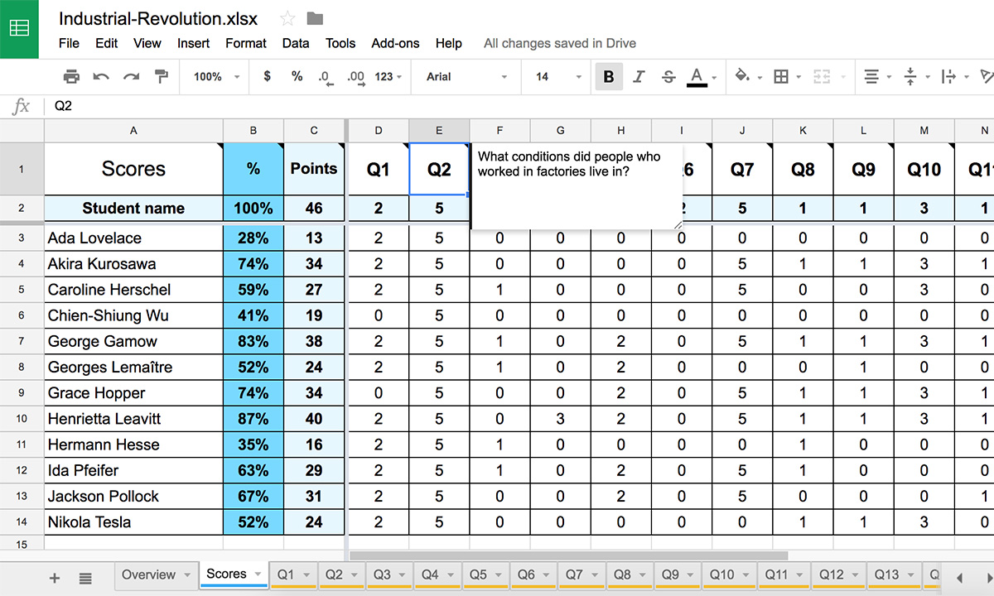Open the zoom level dropdown
The width and height of the screenshot is (994, 596).
(214, 76)
